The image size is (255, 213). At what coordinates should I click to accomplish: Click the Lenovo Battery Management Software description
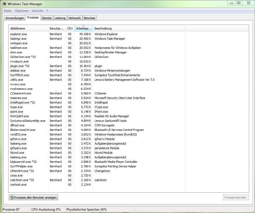[x=124, y=80]
